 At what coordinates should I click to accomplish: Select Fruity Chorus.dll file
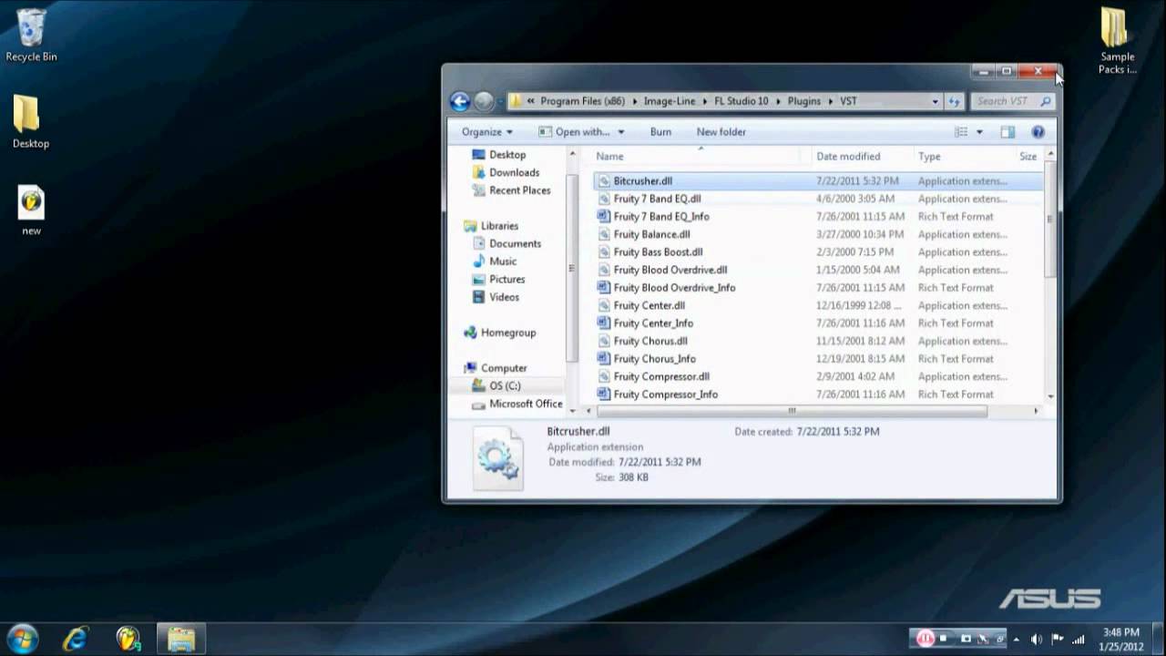[x=817, y=341]
